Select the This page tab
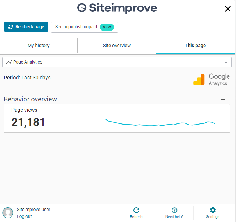The image size is (236, 222). coord(195,46)
